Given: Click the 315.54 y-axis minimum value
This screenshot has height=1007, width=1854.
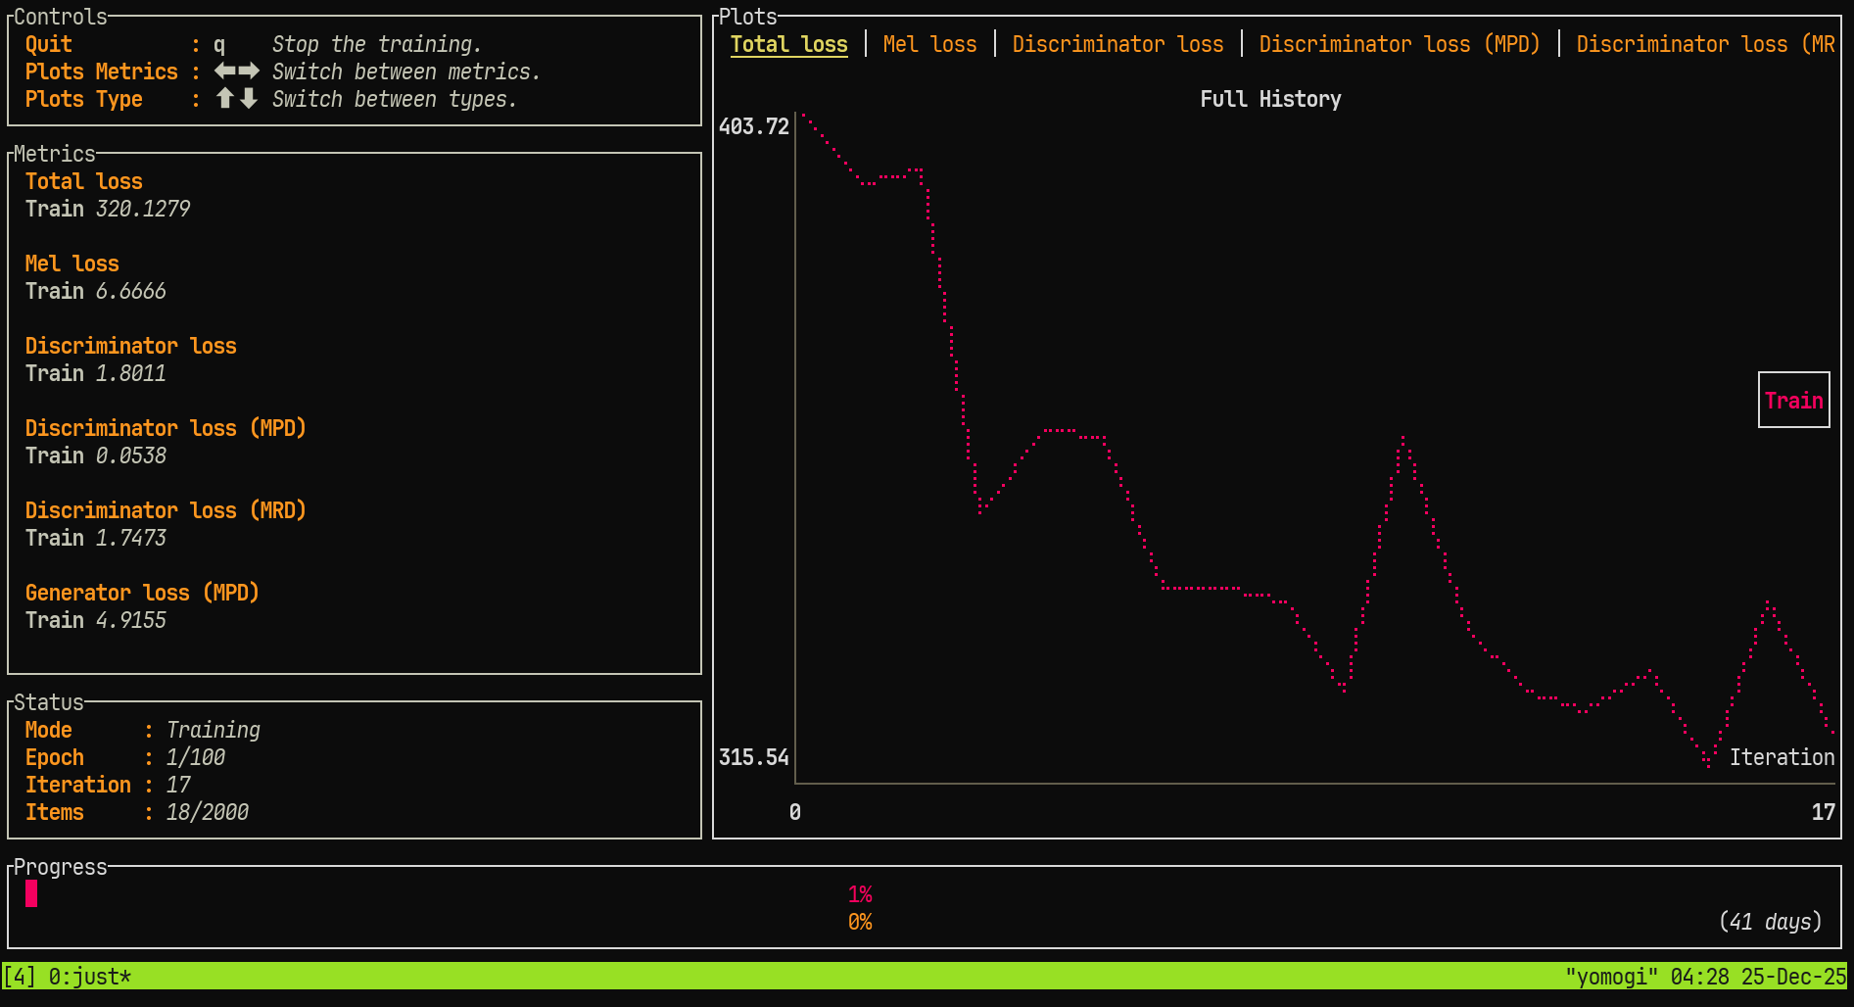Looking at the screenshot, I should click(x=754, y=757).
